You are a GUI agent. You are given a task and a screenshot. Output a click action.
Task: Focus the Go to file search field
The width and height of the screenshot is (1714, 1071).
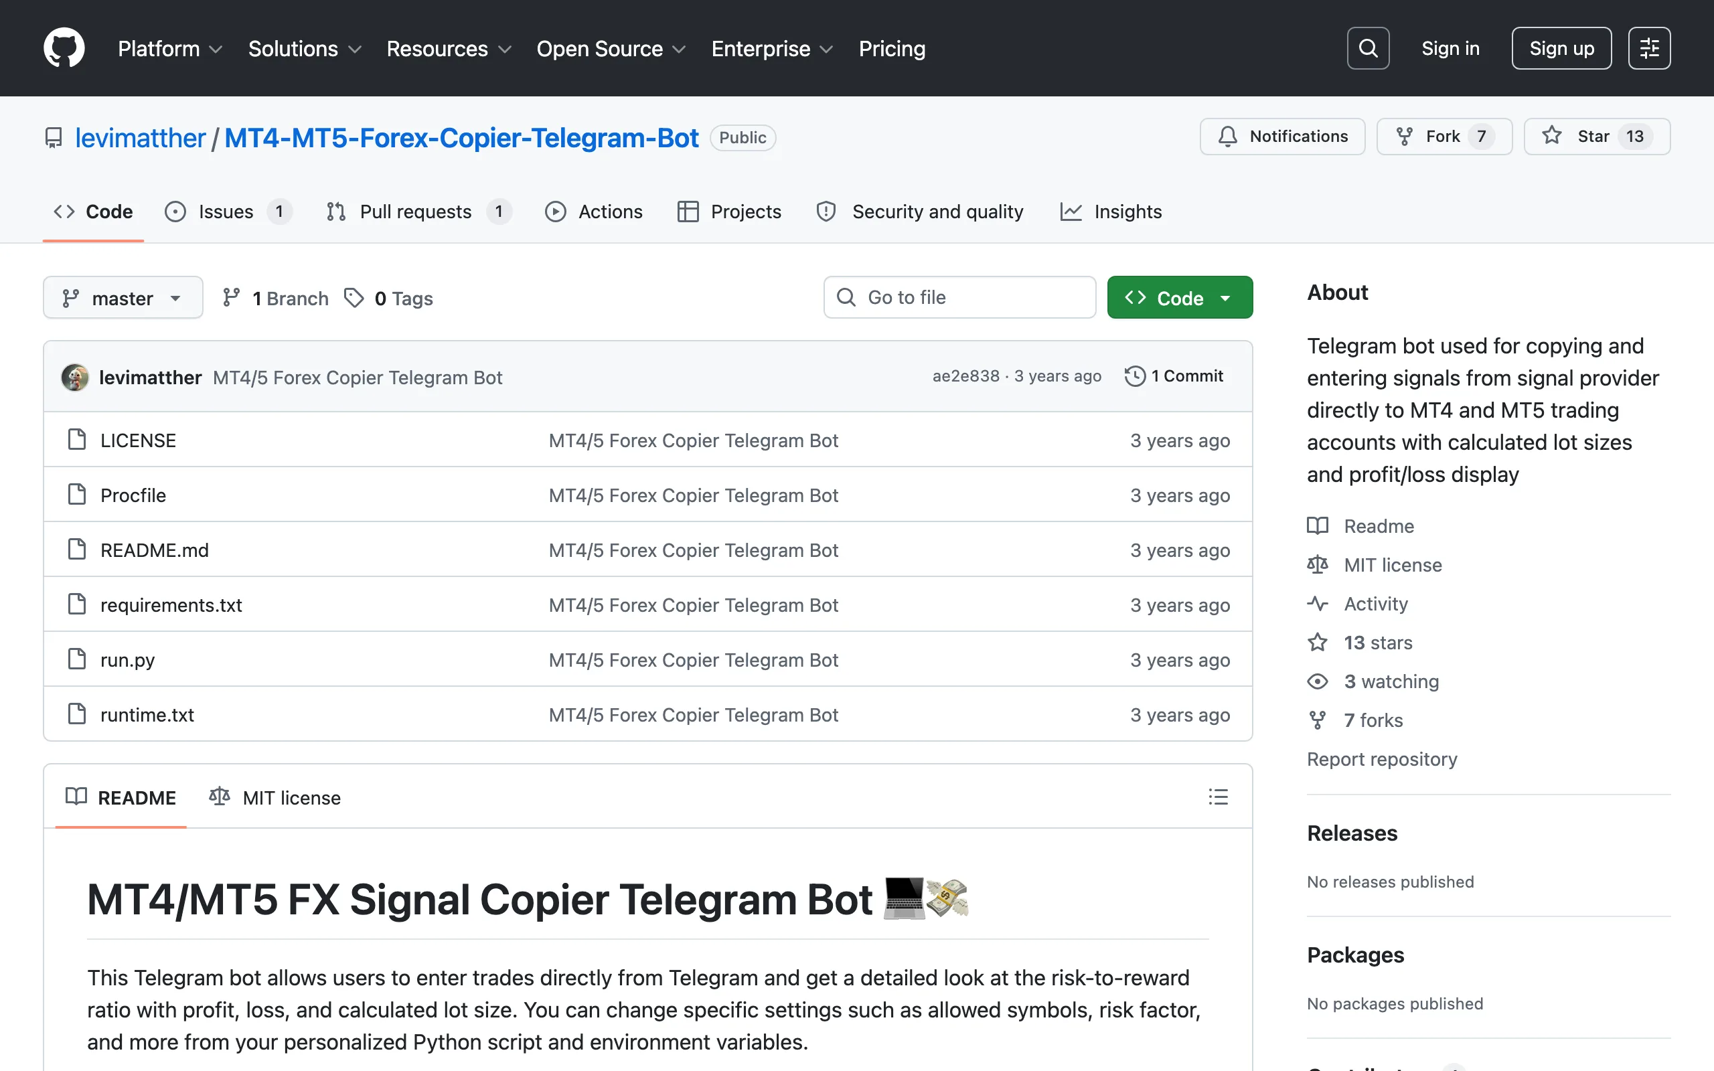pyautogui.click(x=959, y=297)
